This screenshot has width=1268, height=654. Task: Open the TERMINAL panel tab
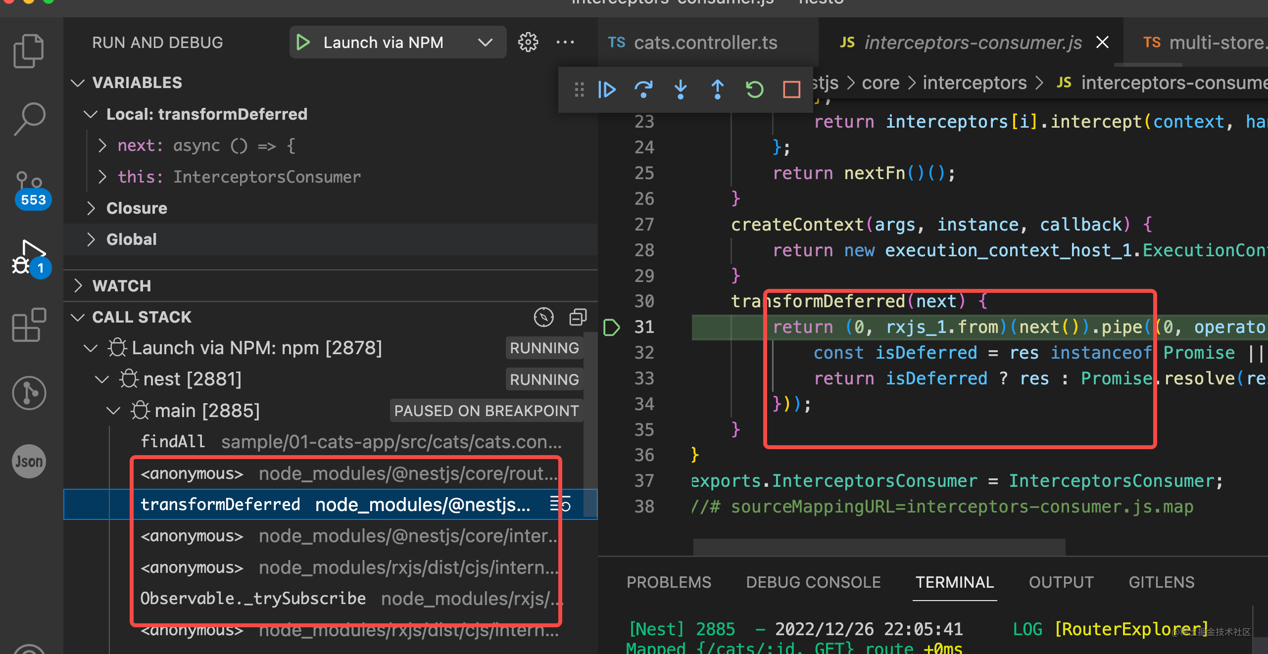click(955, 582)
